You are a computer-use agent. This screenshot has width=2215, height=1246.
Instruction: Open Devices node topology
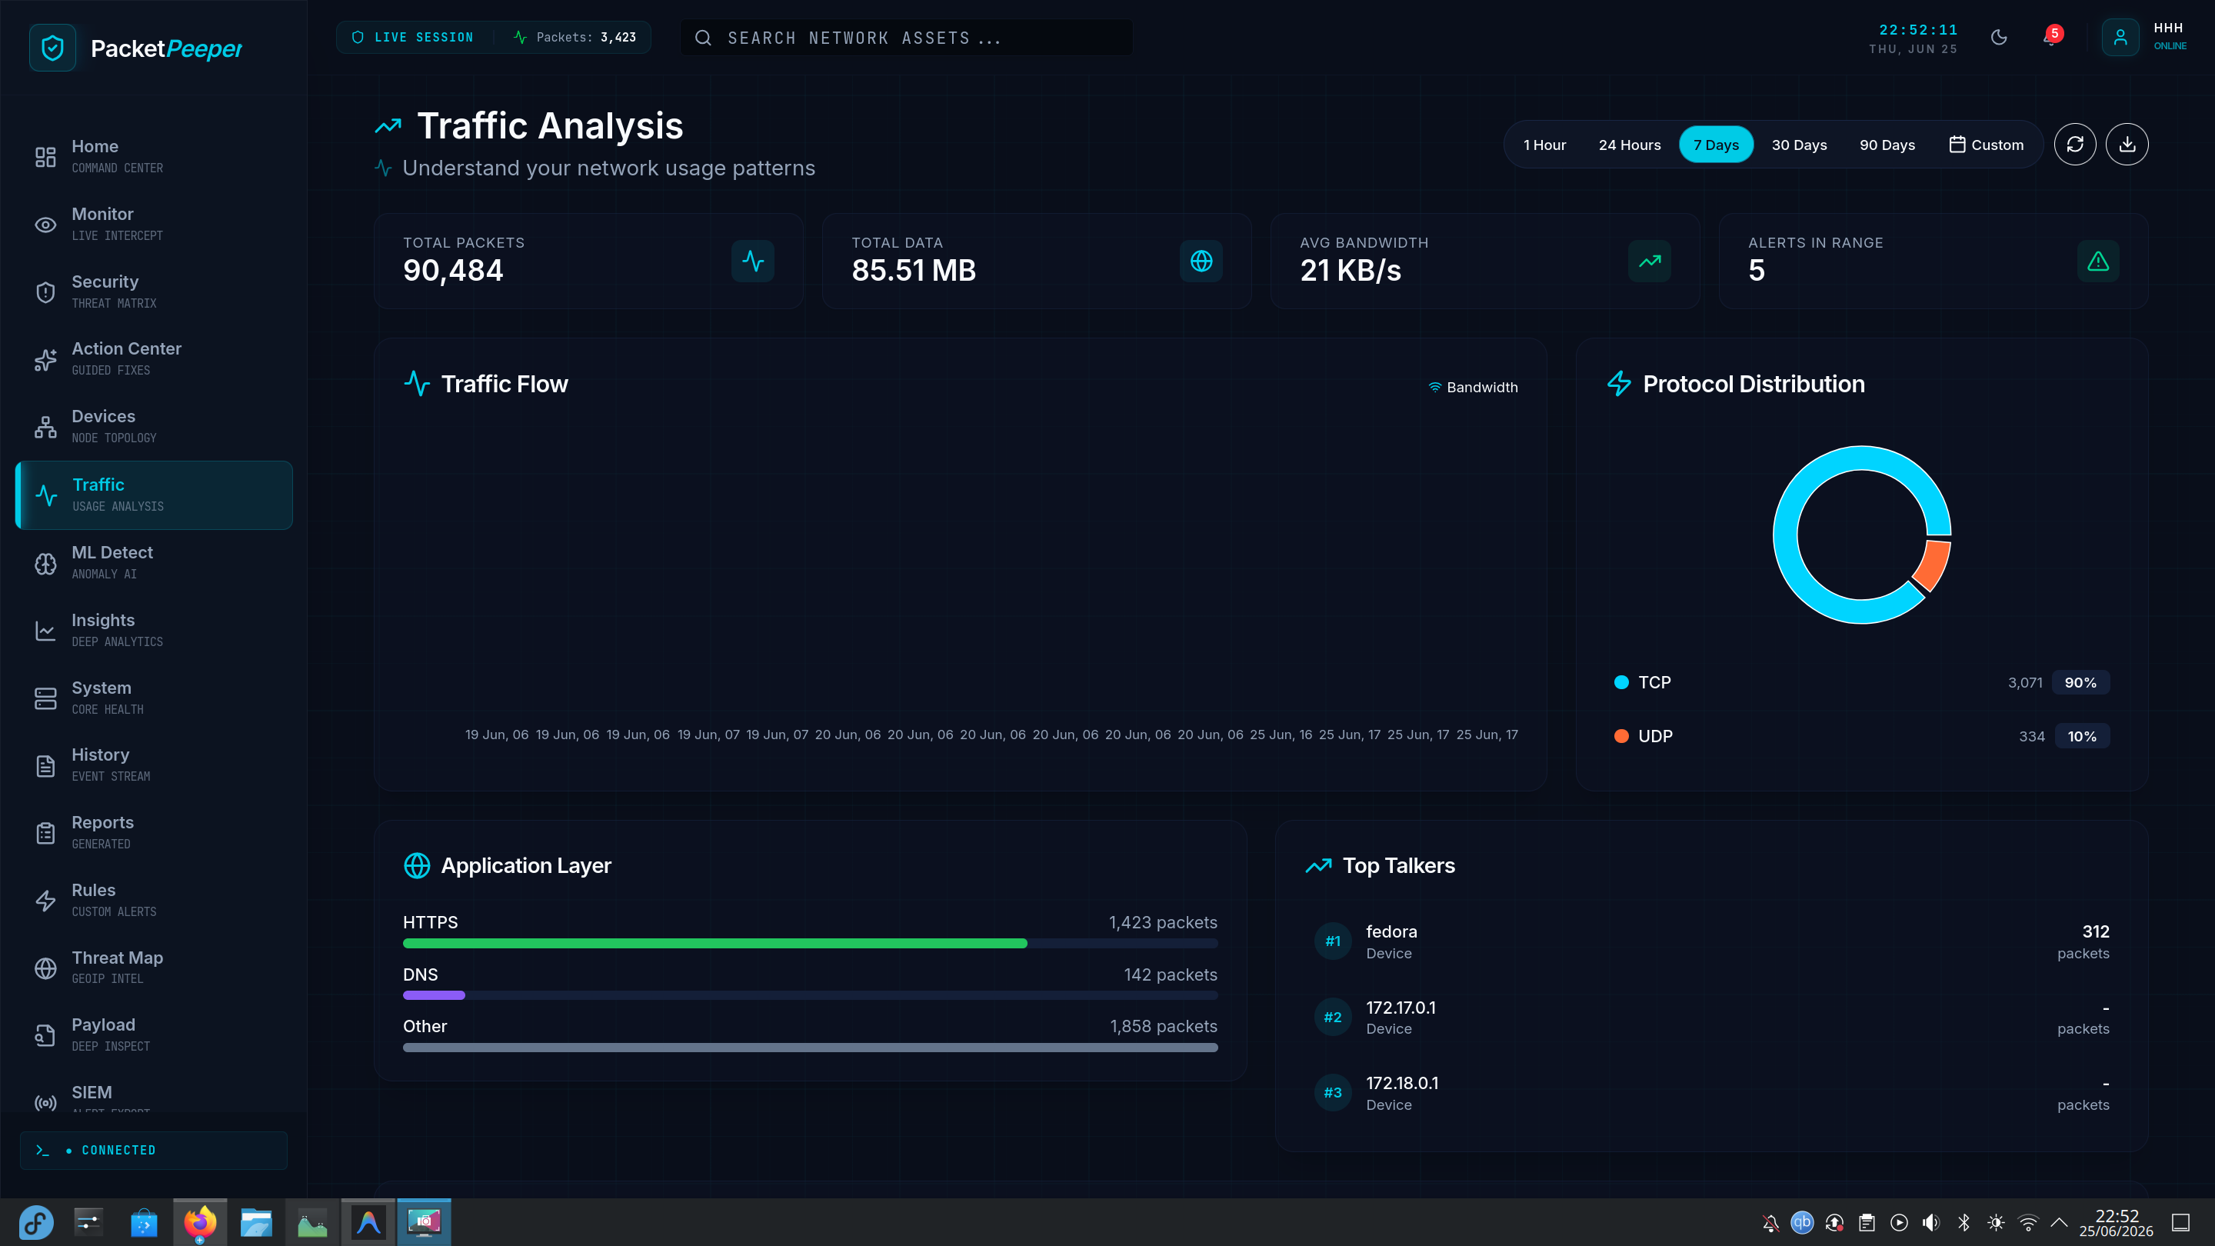click(x=154, y=427)
